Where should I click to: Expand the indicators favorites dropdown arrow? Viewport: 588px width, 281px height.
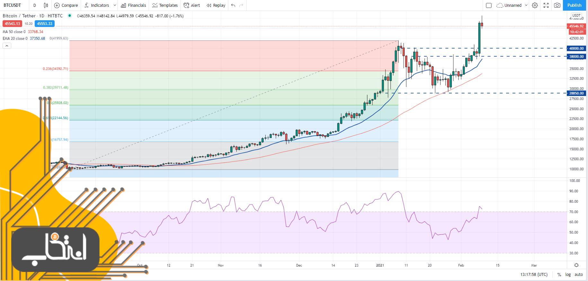click(115, 5)
